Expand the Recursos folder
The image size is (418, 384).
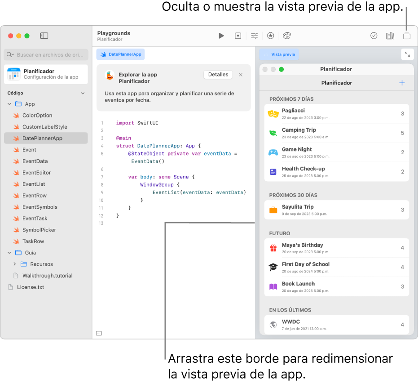pyautogui.click(x=15, y=264)
